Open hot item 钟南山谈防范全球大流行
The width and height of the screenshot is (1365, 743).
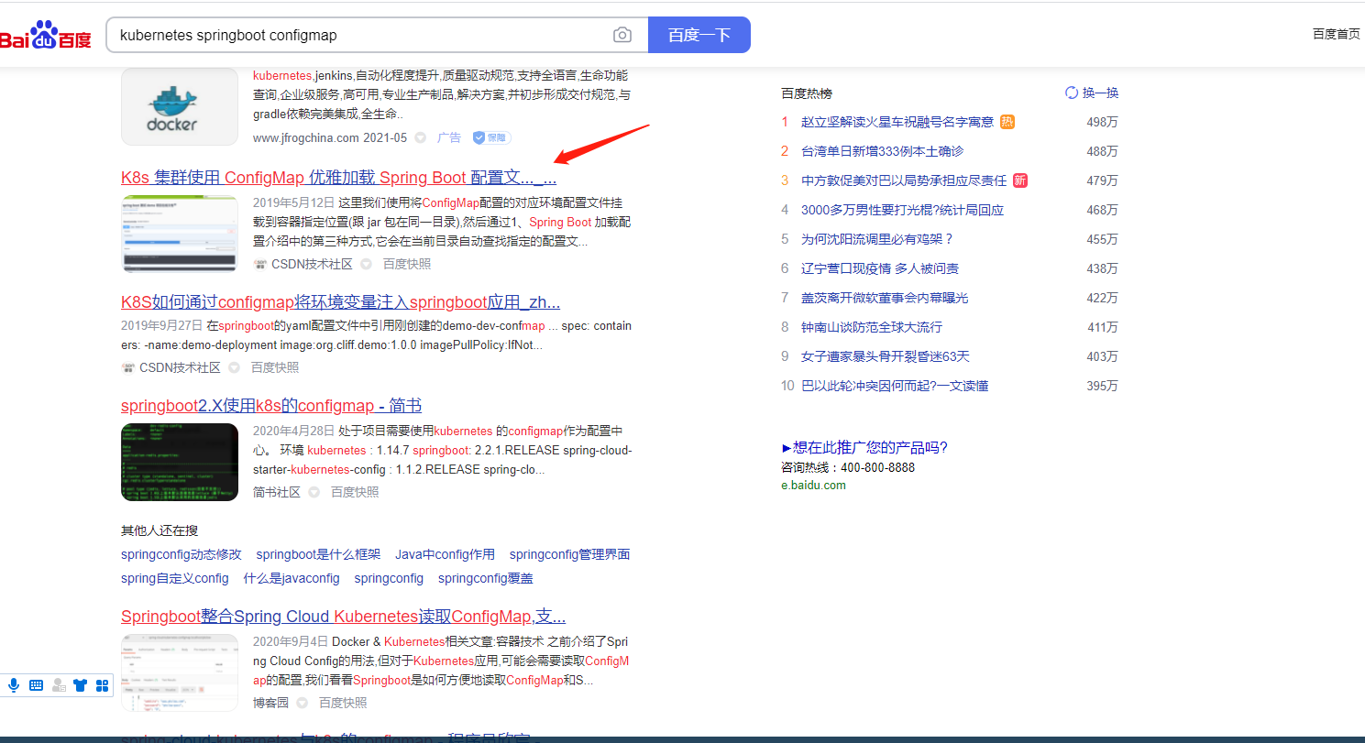(x=872, y=327)
